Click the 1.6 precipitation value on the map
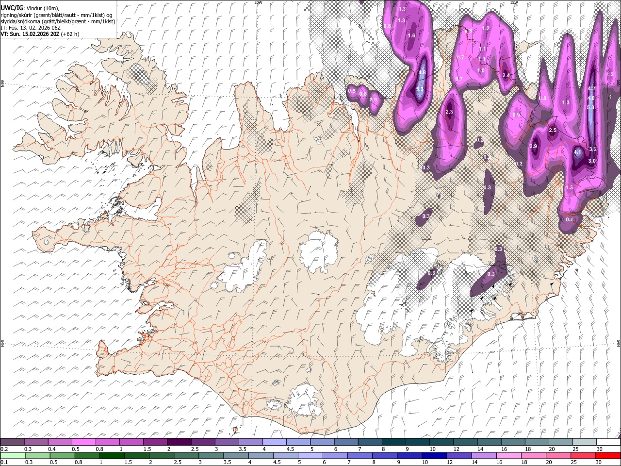Screen dimensions: 621x466 tap(412, 36)
